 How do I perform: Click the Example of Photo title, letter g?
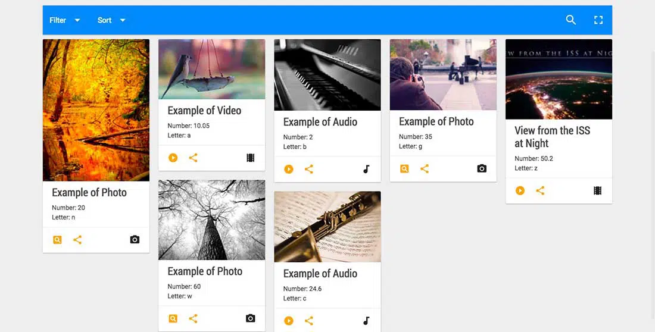tap(436, 121)
